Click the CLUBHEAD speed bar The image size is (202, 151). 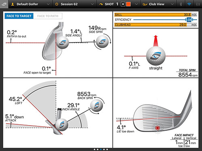click(156, 25)
